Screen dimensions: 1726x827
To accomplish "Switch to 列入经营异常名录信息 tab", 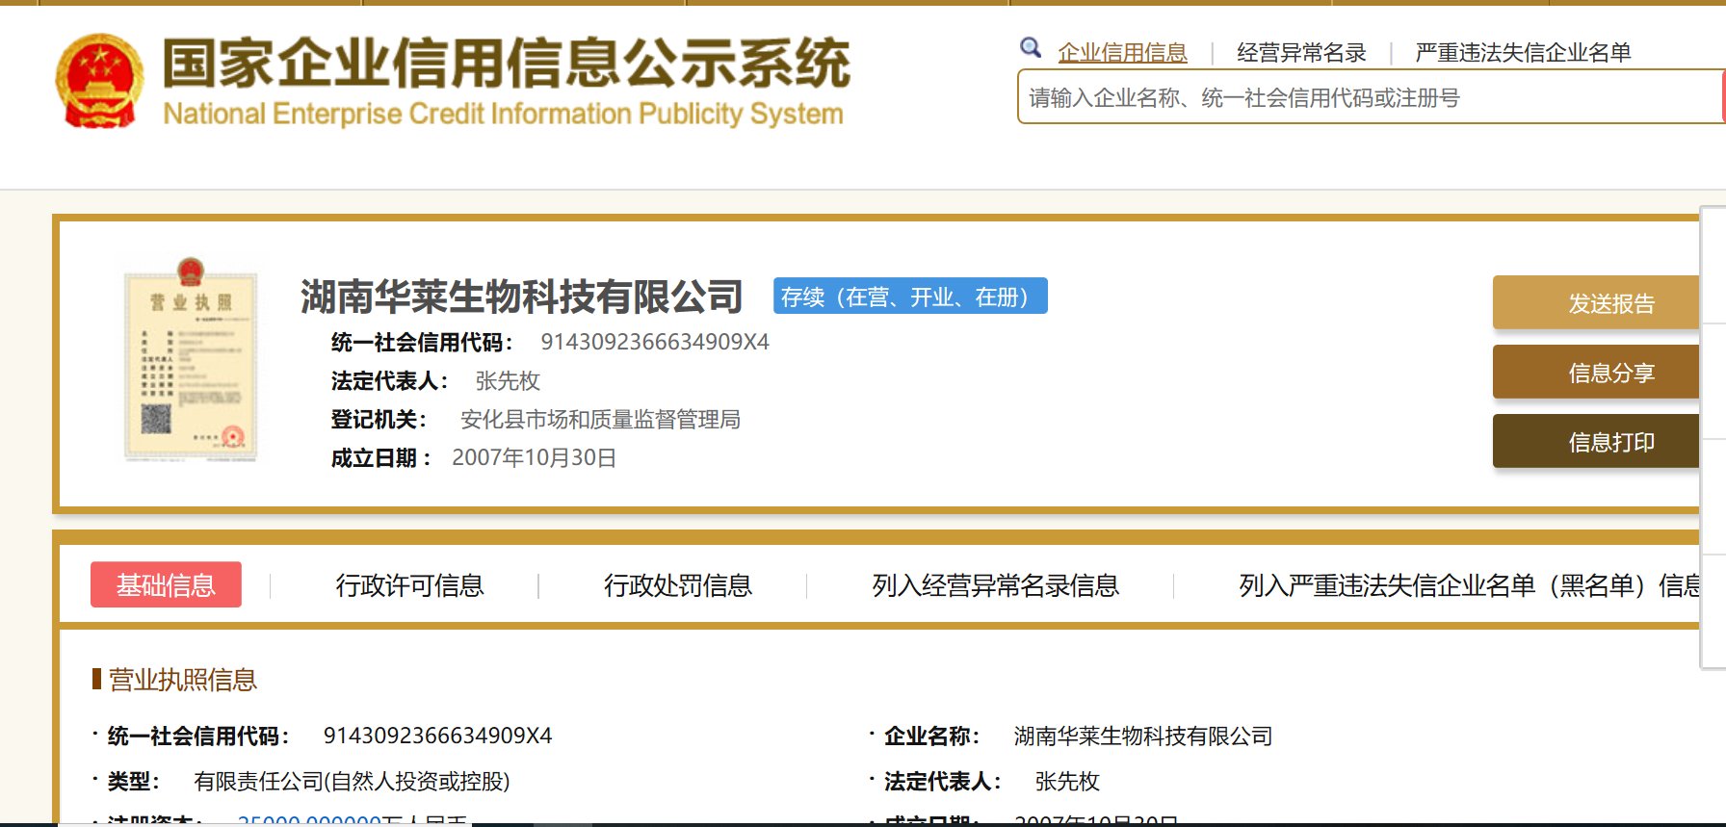I will [995, 585].
